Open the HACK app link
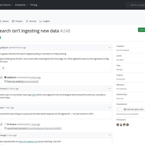145x145 pixels. pos(34,95)
